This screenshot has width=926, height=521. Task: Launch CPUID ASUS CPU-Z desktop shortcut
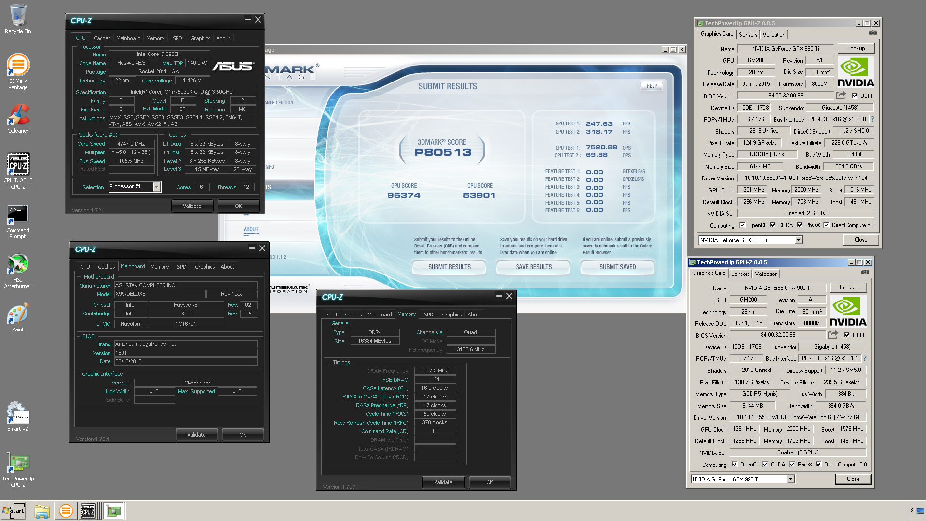[18, 171]
